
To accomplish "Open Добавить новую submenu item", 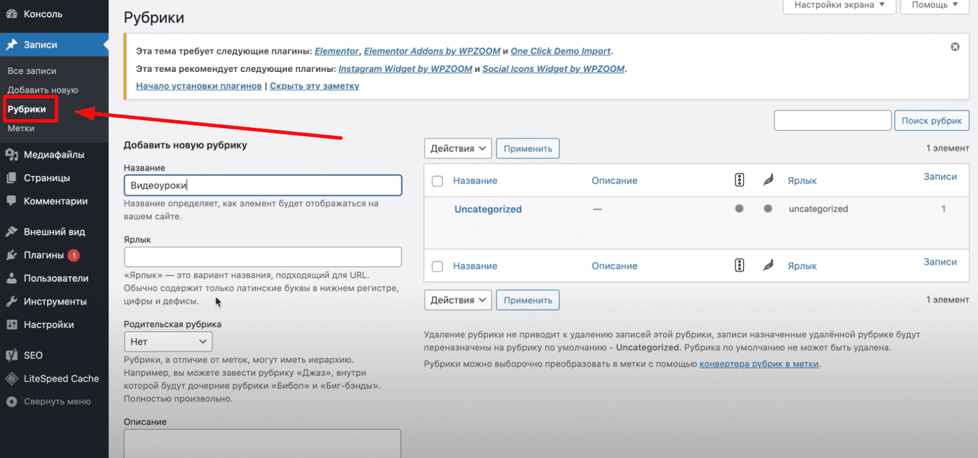I will click(x=43, y=90).
